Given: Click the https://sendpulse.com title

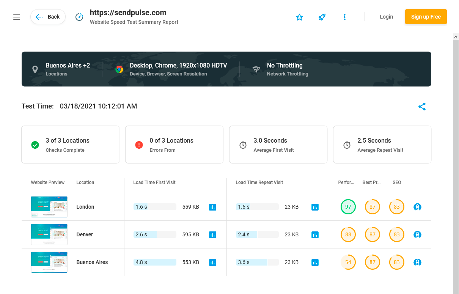Looking at the screenshot, I should [128, 13].
